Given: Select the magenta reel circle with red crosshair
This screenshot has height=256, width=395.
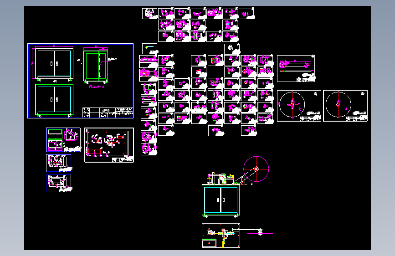Looking at the screenshot, I should point(256,169).
